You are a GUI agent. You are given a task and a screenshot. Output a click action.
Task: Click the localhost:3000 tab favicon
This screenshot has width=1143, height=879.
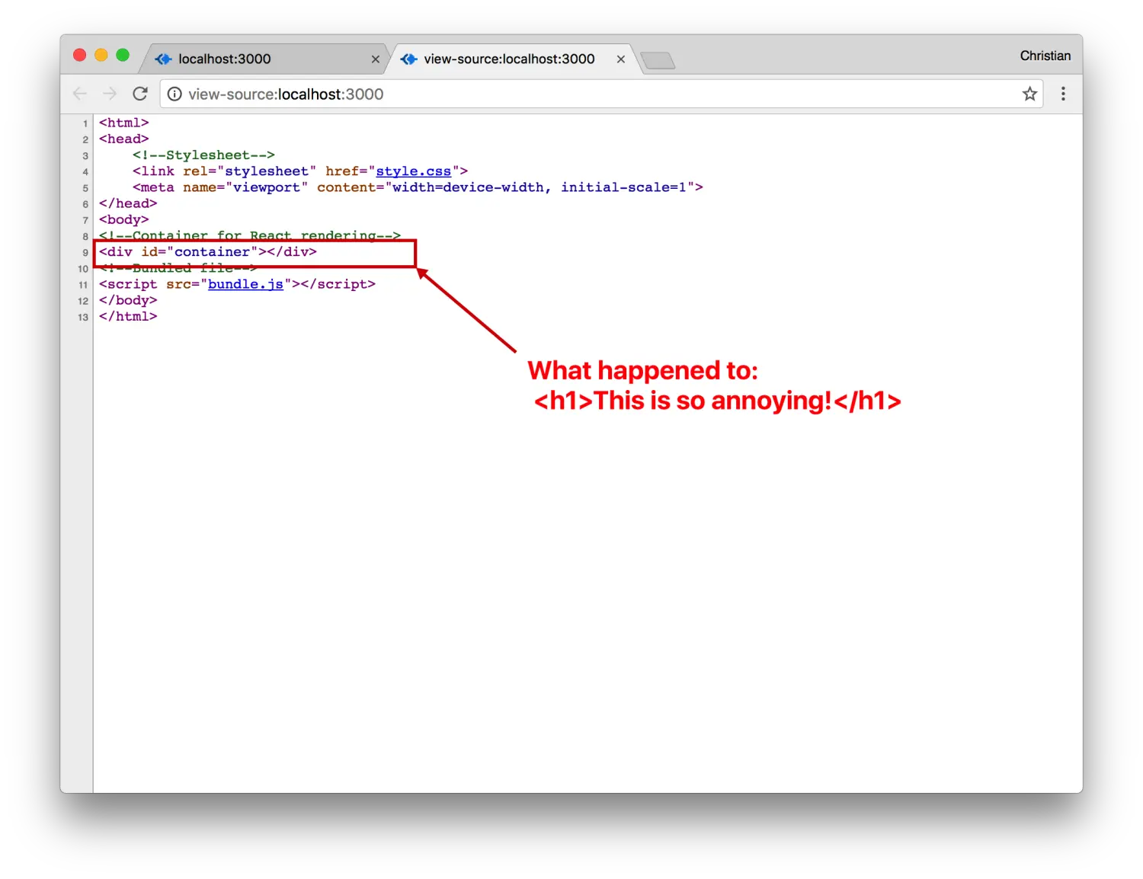click(163, 59)
